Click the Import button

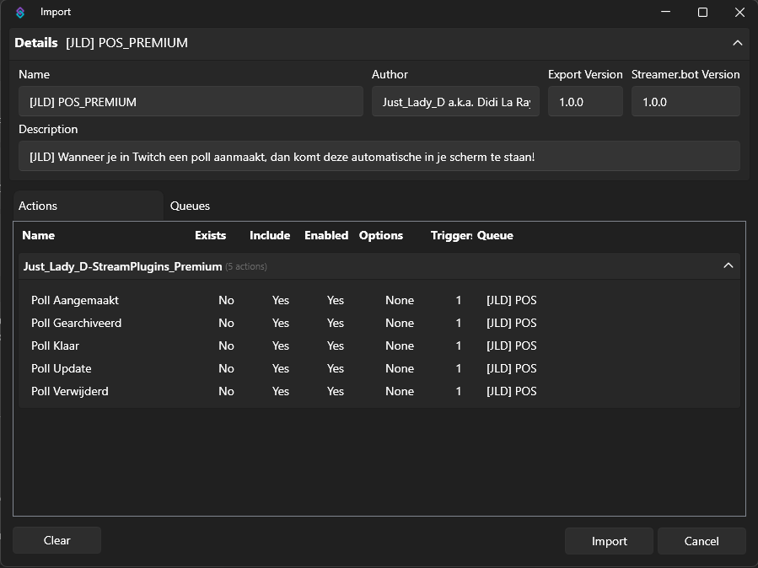coord(608,540)
